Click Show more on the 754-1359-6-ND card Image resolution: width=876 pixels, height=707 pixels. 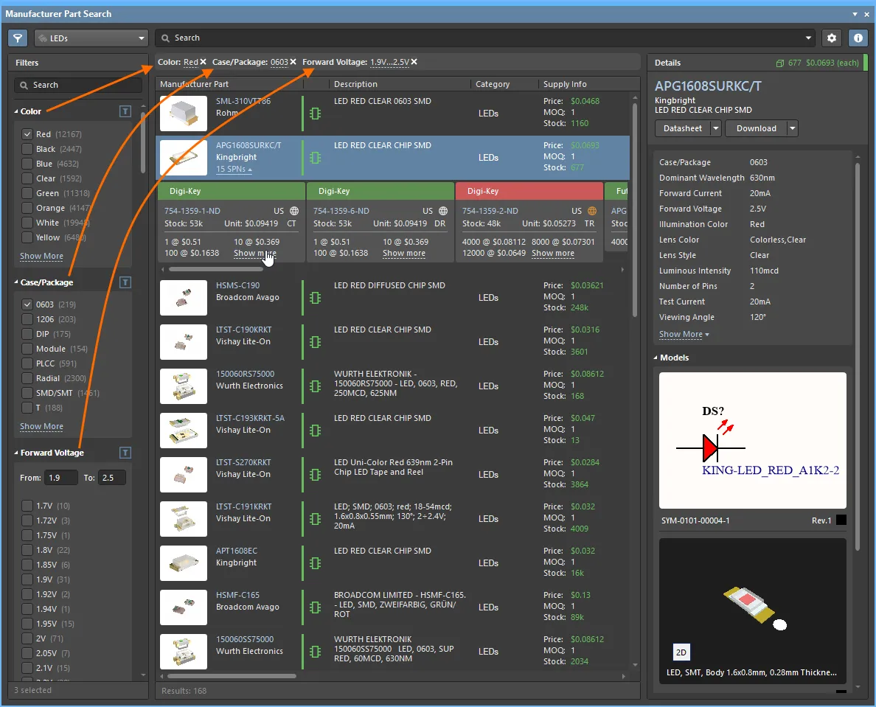(x=404, y=253)
